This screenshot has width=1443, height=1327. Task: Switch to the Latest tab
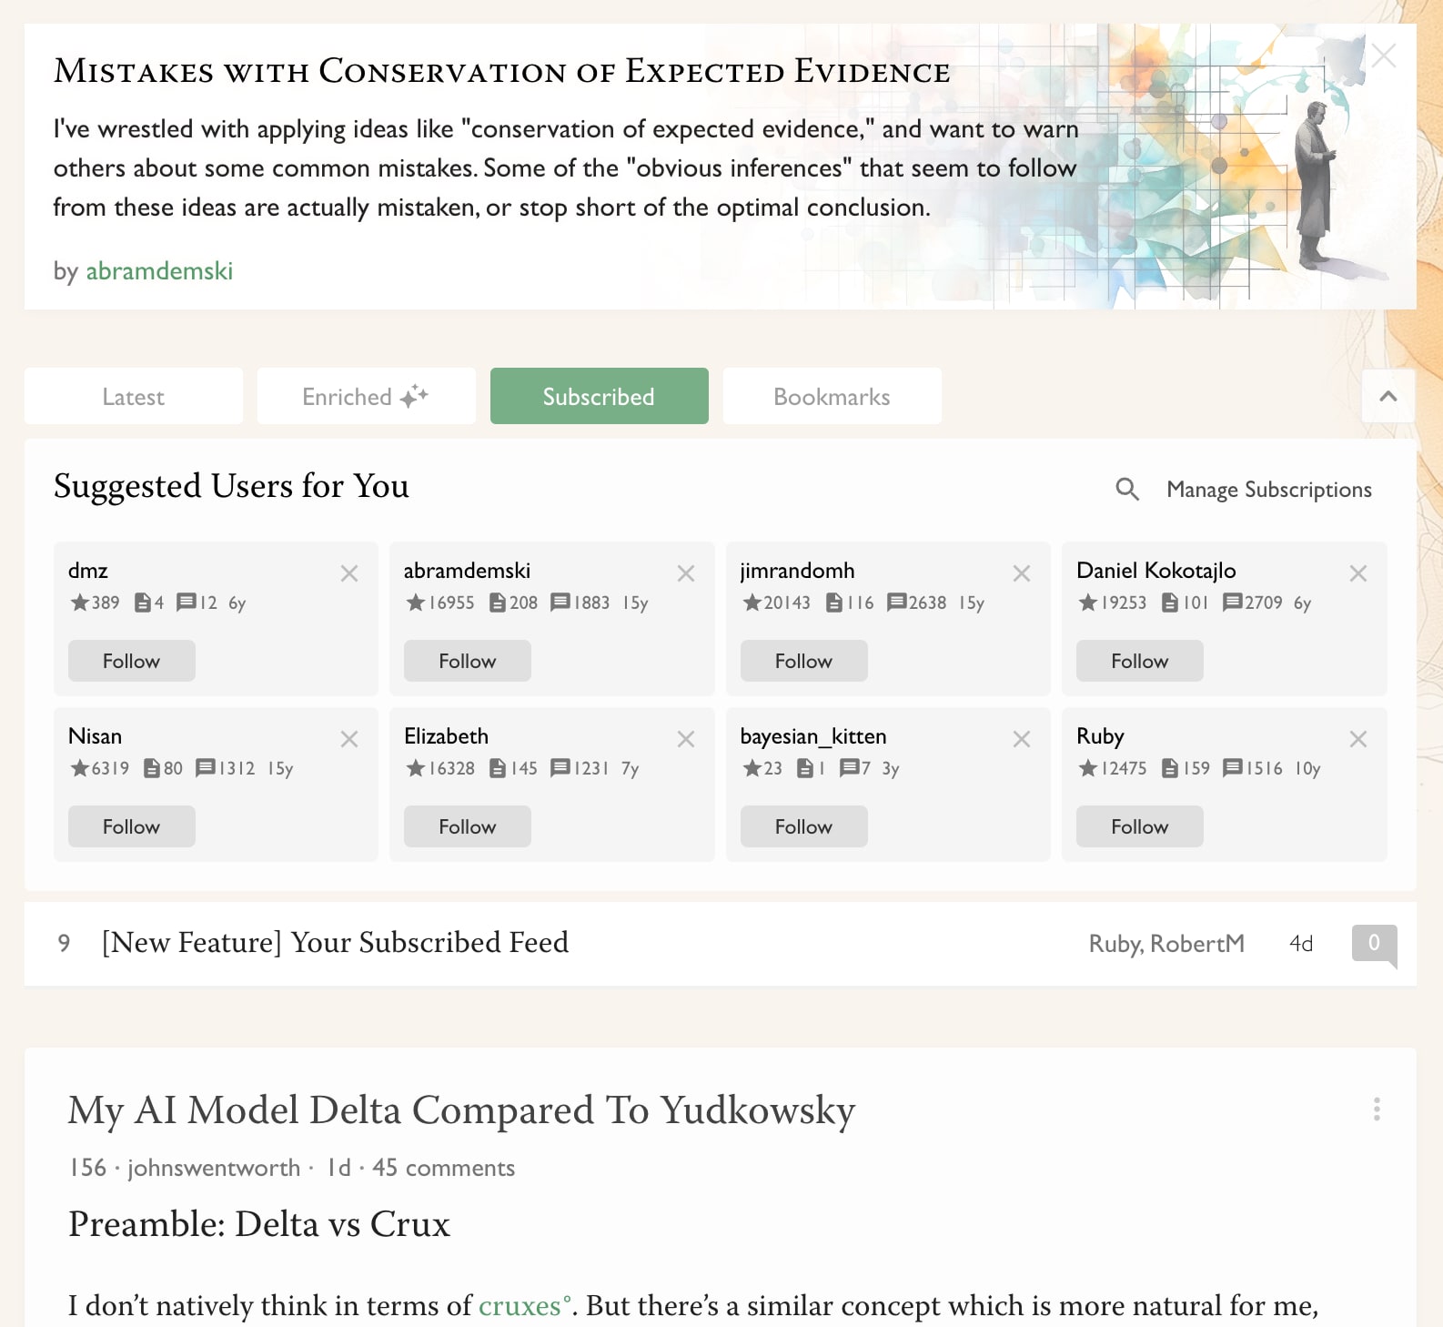point(134,396)
